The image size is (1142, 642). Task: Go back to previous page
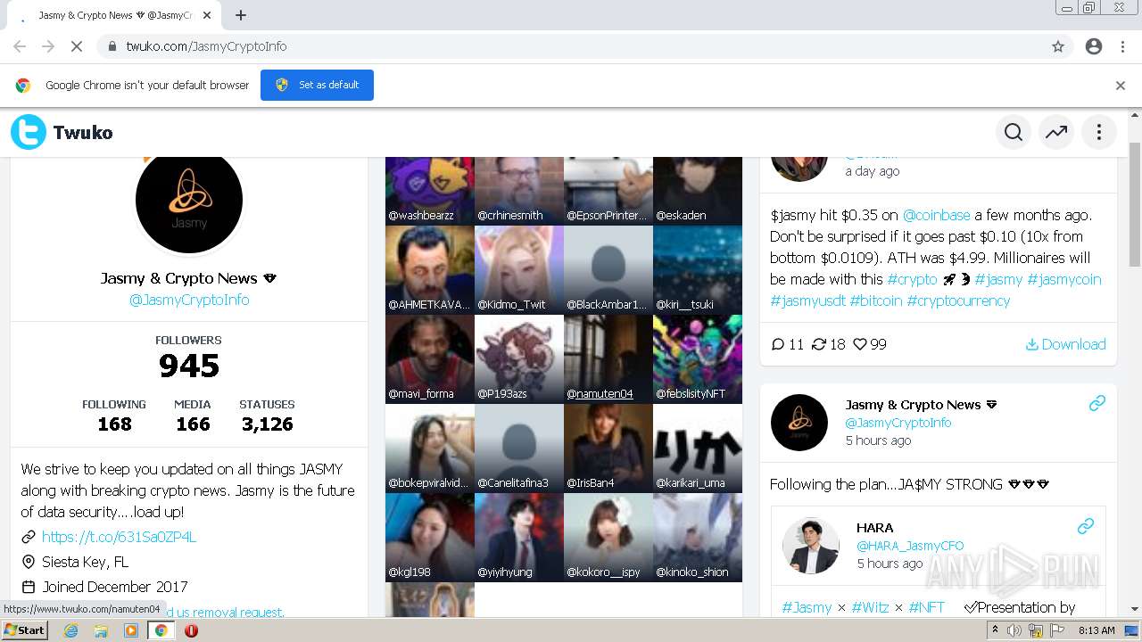pyautogui.click(x=20, y=46)
